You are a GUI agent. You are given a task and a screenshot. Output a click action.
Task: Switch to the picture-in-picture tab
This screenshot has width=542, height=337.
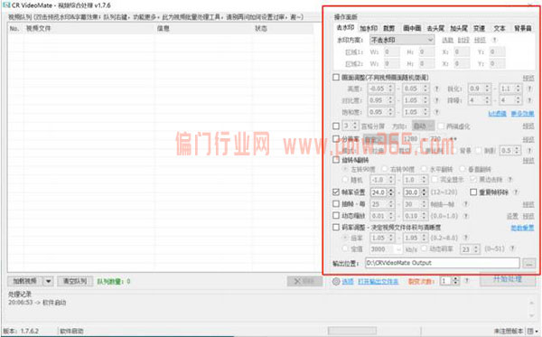[412, 28]
